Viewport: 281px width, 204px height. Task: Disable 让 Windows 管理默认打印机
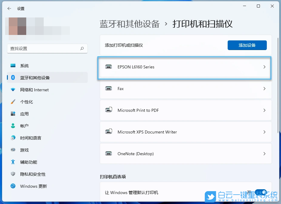coord(260,192)
